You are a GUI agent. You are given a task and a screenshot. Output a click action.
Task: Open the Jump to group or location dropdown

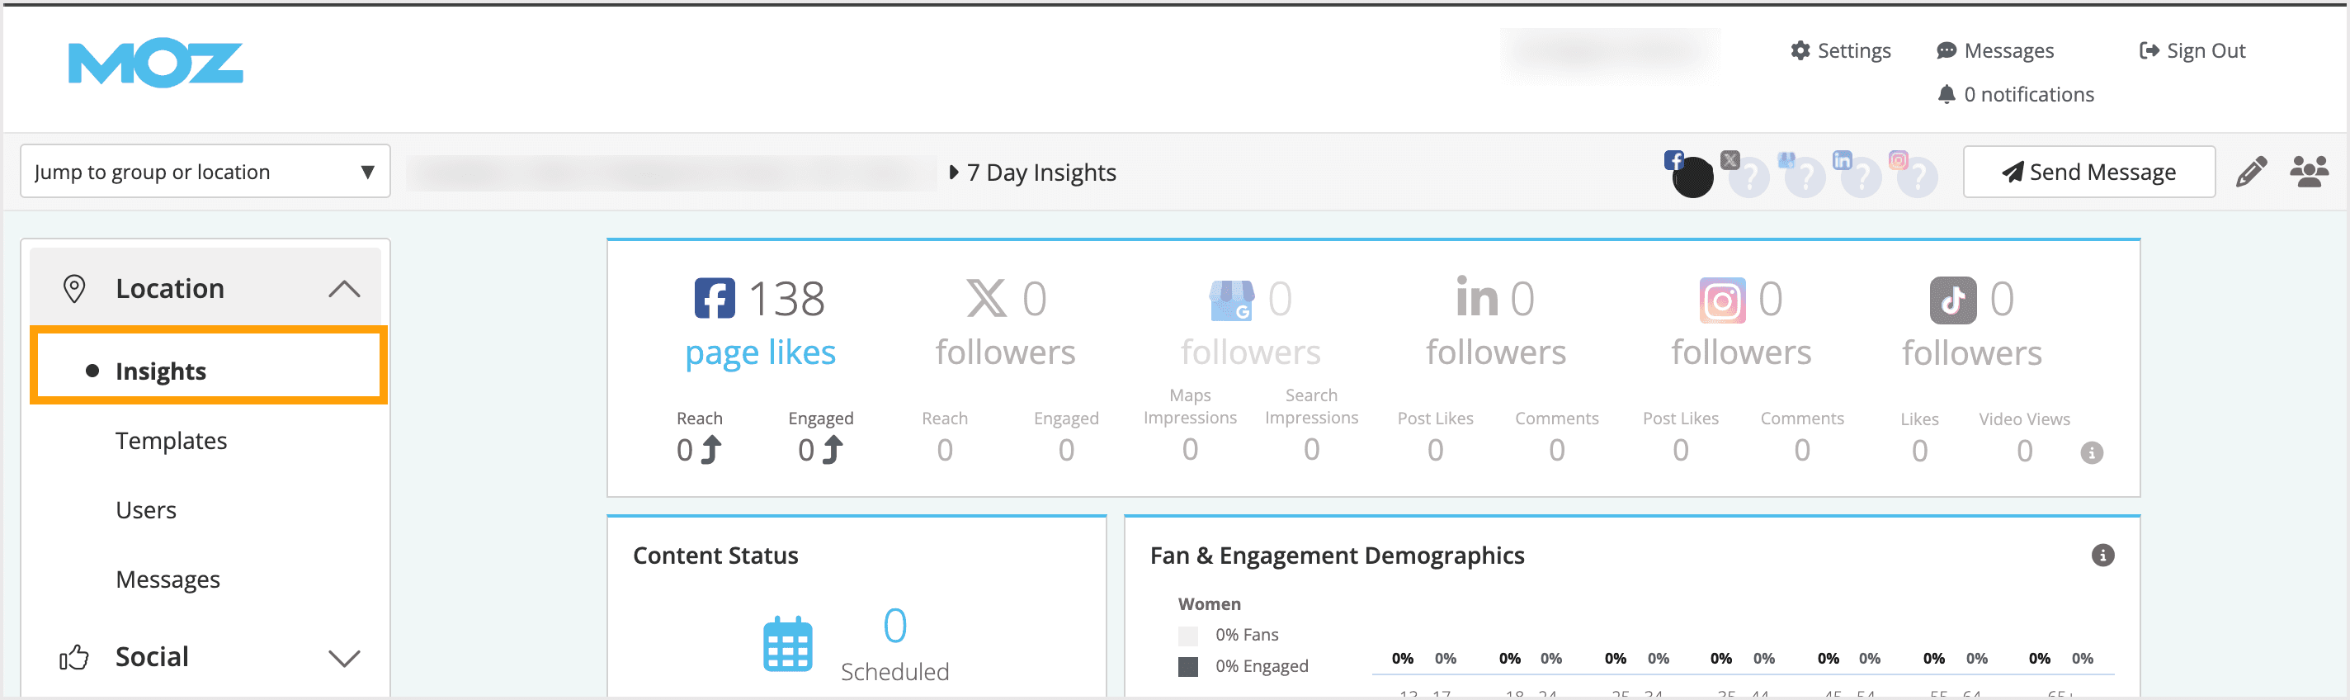click(x=205, y=172)
